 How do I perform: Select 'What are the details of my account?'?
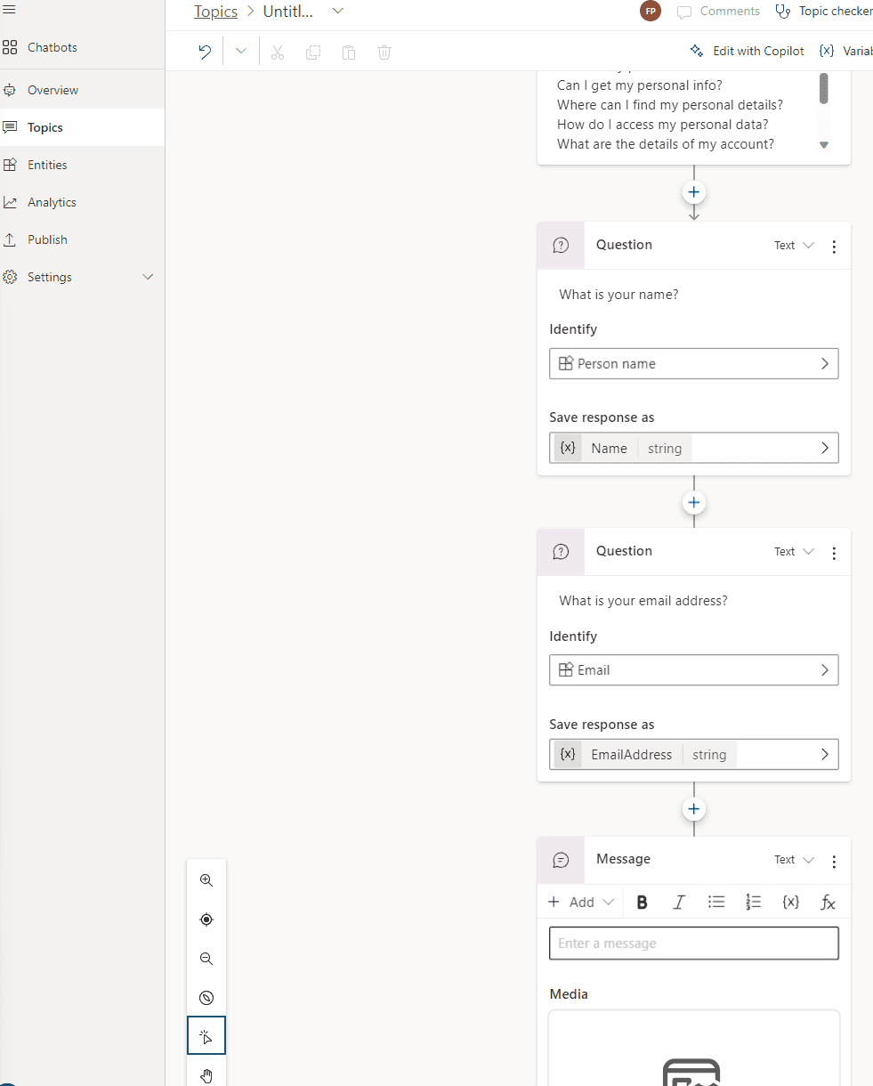tap(666, 144)
